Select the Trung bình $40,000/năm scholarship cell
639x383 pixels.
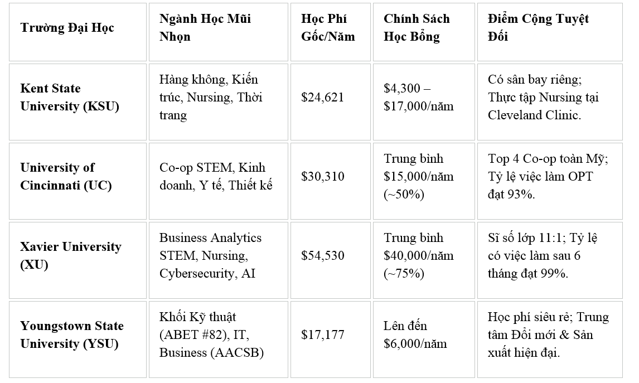coord(424,260)
